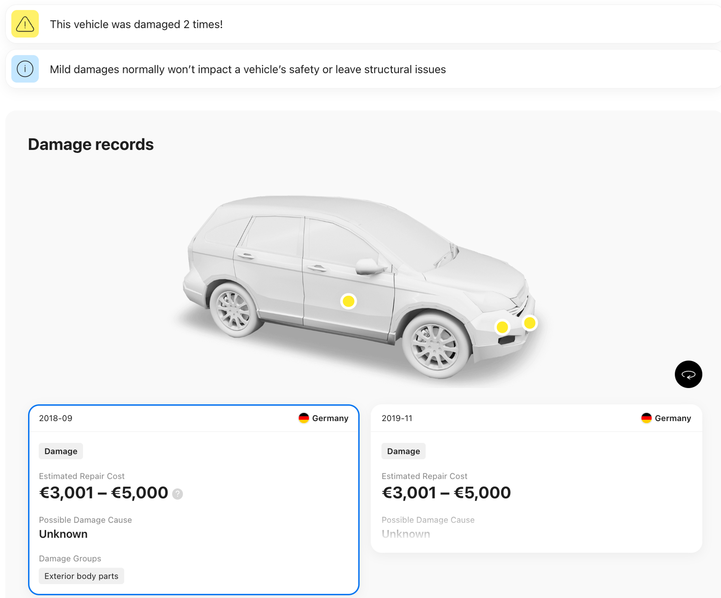This screenshot has height=598, width=721.
Task: Click the German flag in the 2018-09 card
Action: tap(303, 418)
